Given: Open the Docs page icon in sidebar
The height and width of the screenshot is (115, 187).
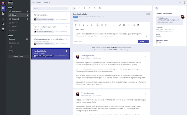Looking at the screenshot, I should (x=3, y=14).
